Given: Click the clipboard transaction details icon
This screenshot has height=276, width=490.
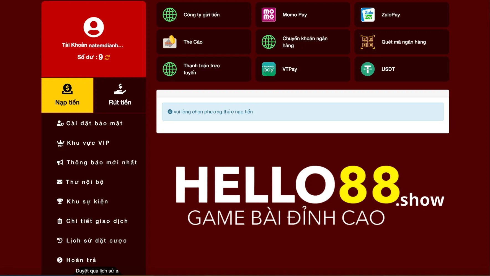Looking at the screenshot, I should [x=60, y=221].
